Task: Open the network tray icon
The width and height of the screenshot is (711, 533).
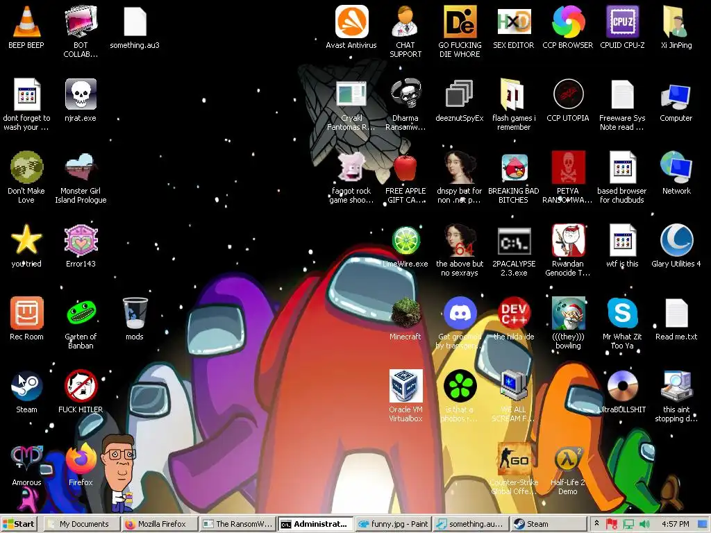Action: 628,525
